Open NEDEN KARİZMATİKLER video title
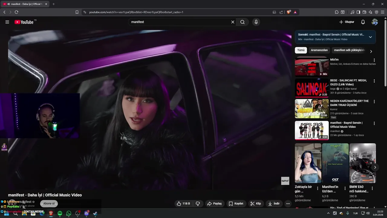This screenshot has height=218, width=387. pos(349,103)
